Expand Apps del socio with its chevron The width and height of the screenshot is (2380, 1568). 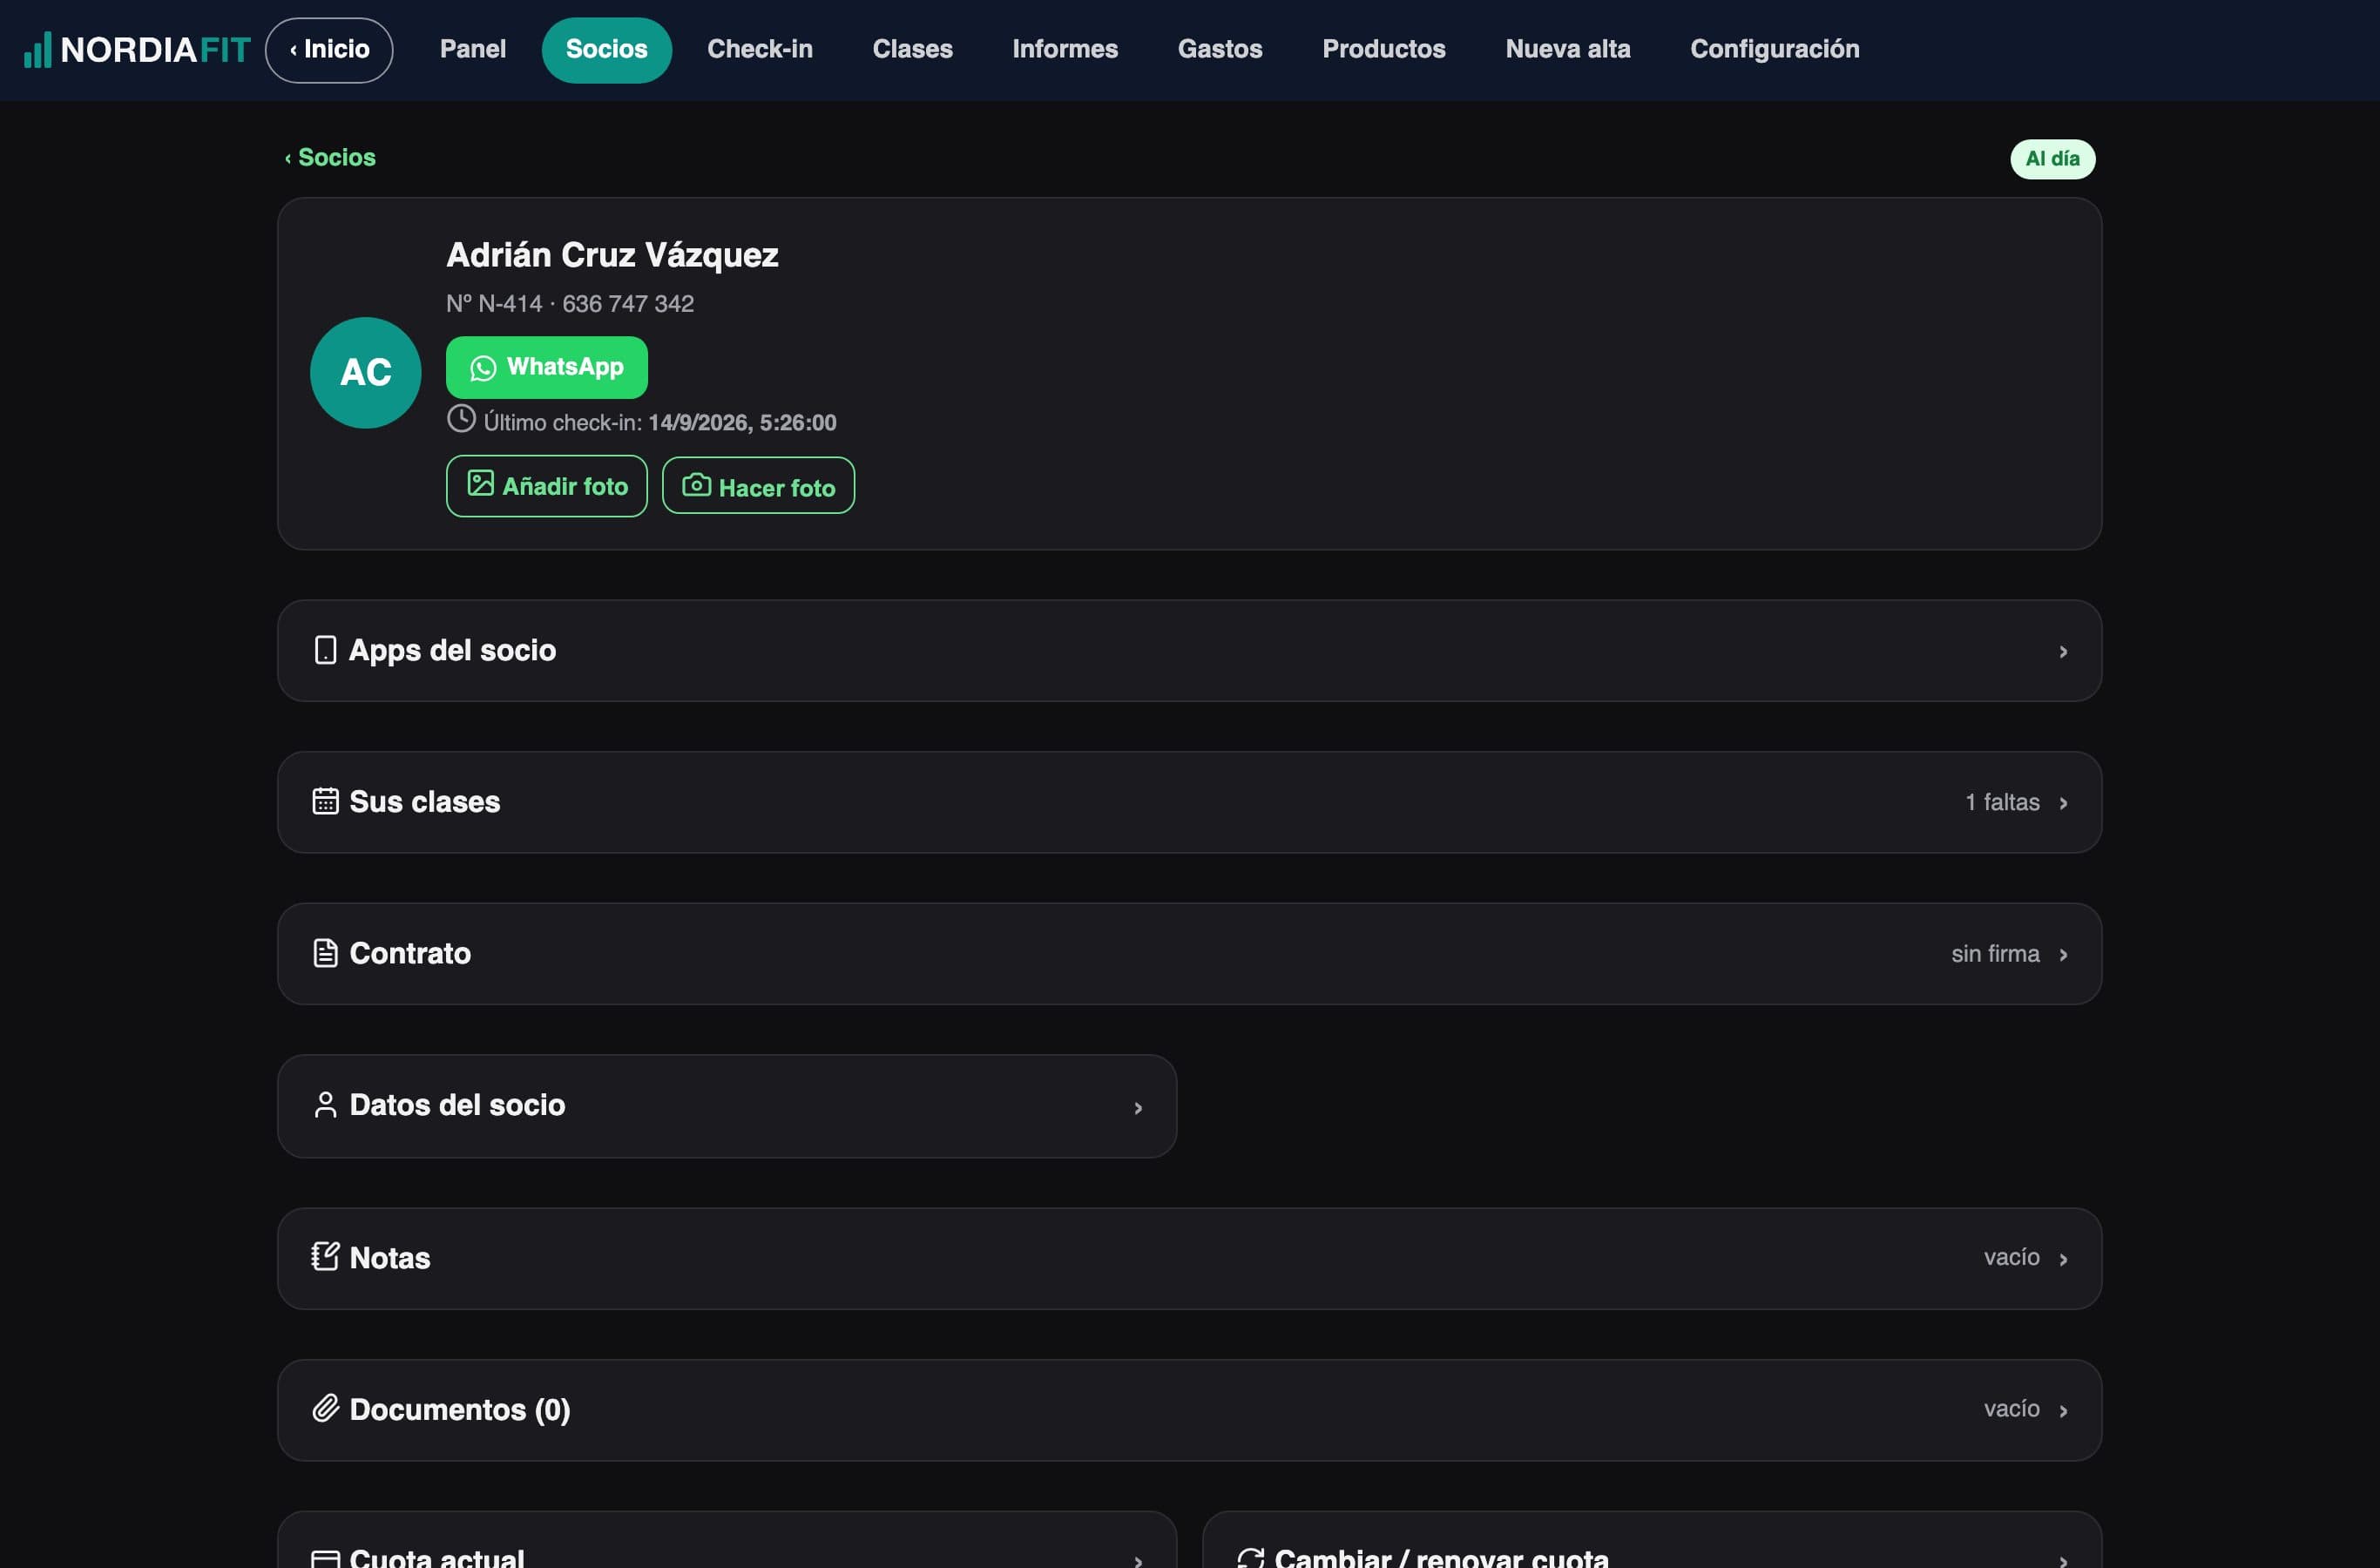(2063, 652)
